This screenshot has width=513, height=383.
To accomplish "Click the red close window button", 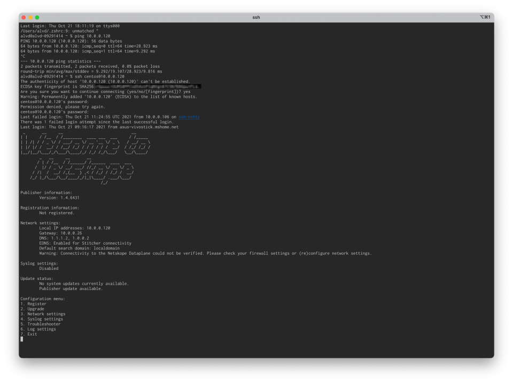I will click(x=24, y=17).
